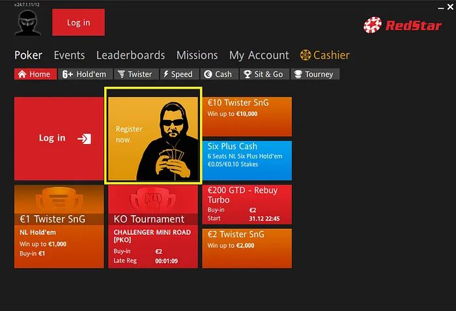Click the Cashier coin icon
This screenshot has height=311, width=456.
click(x=306, y=55)
